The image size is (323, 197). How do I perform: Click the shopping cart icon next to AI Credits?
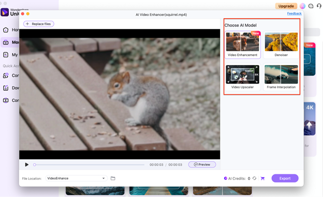[262, 178]
